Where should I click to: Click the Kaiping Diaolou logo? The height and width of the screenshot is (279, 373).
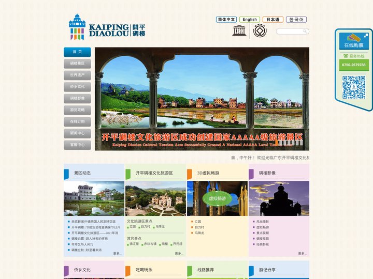pyautogui.click(x=107, y=27)
